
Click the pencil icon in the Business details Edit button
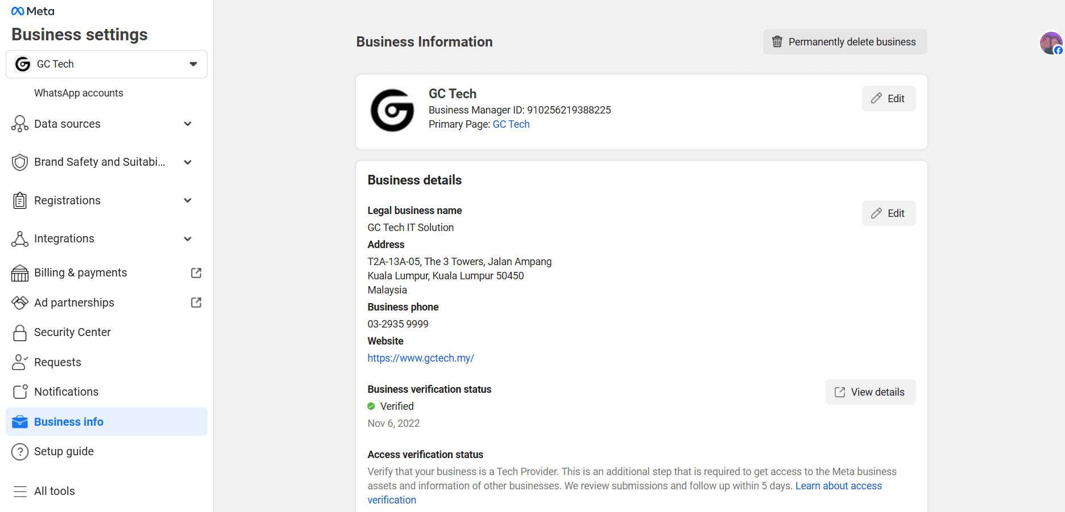(x=877, y=213)
